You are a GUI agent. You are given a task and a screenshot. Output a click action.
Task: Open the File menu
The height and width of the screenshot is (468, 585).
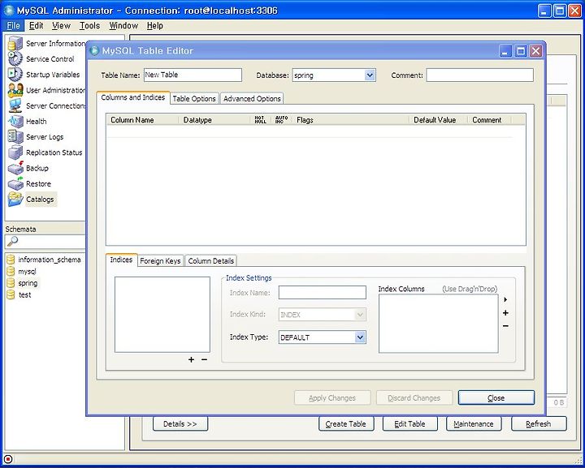14,26
